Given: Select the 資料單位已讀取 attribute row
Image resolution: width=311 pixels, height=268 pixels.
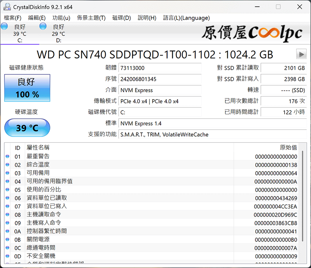Looking at the screenshot, I should [x=152, y=198].
